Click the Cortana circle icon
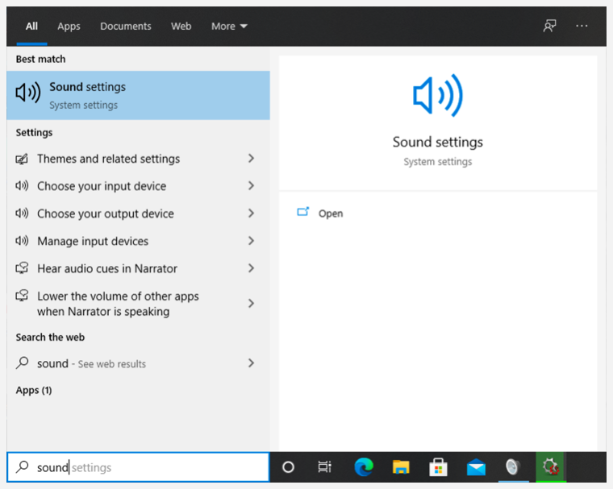The image size is (613, 489). pyautogui.click(x=288, y=467)
